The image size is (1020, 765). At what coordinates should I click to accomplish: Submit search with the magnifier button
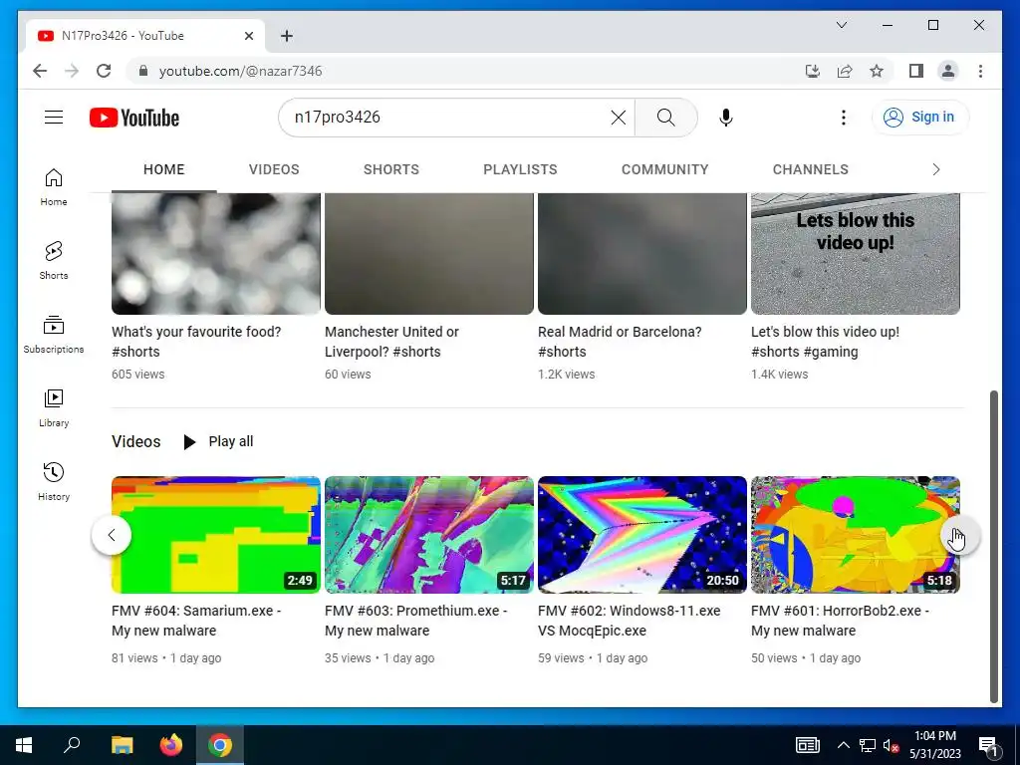point(665,118)
